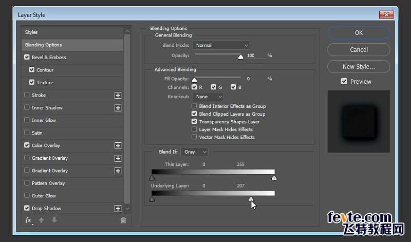Uncheck the Bevel & Emboss effect
Image resolution: width=411 pixels, height=242 pixels.
(x=27, y=57)
